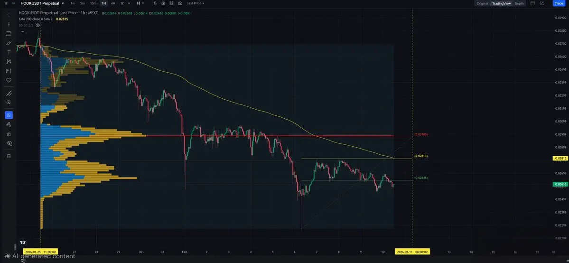Take a chart snapshot with camera icon

pyautogui.click(x=180, y=3)
